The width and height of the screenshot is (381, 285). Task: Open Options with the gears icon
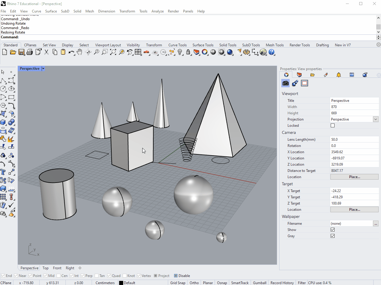click(246, 52)
